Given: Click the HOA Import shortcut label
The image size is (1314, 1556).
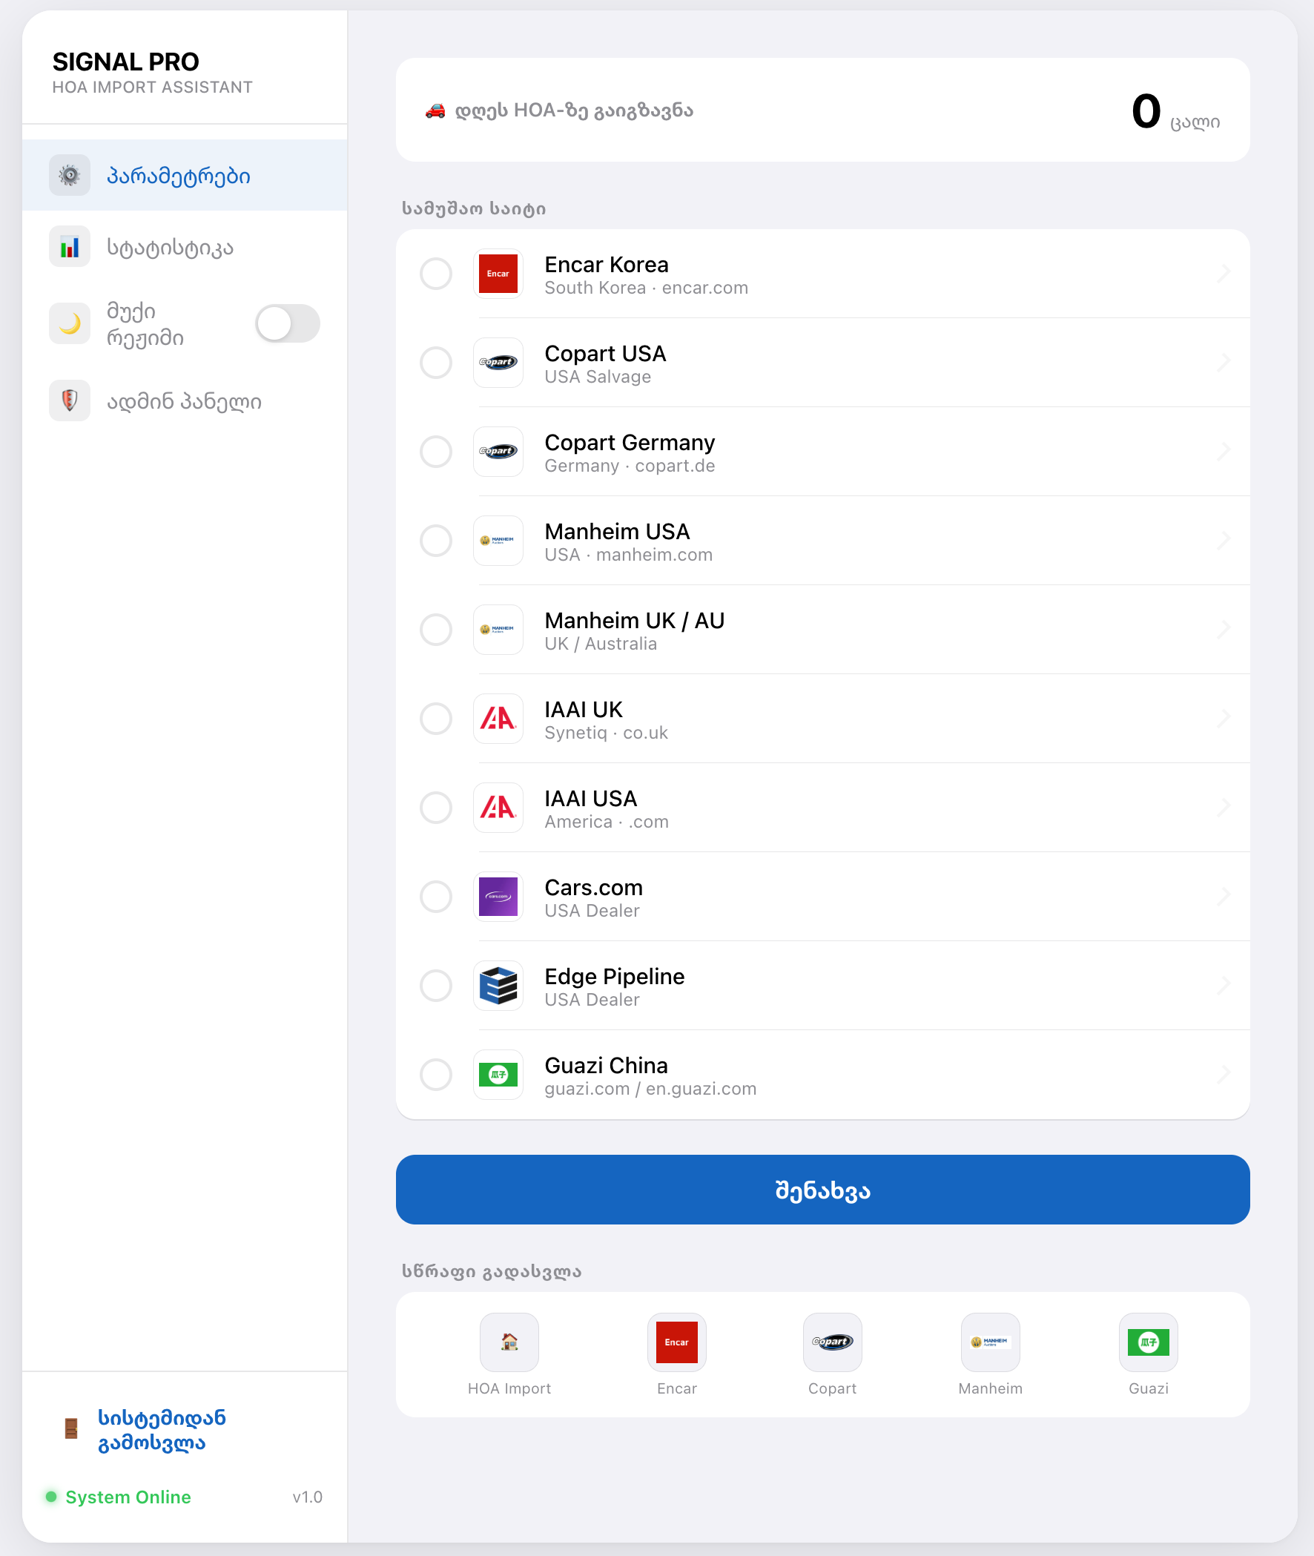Looking at the screenshot, I should [509, 1388].
